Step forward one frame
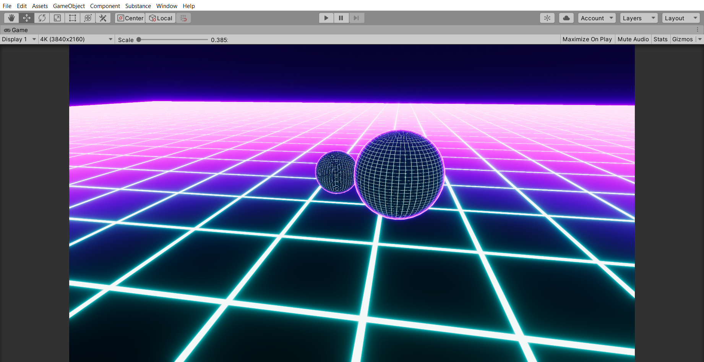The height and width of the screenshot is (362, 704). tap(357, 18)
